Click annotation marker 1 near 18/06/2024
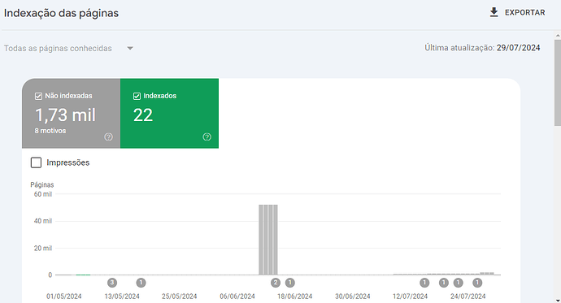Image resolution: width=561 pixels, height=303 pixels. (289, 283)
